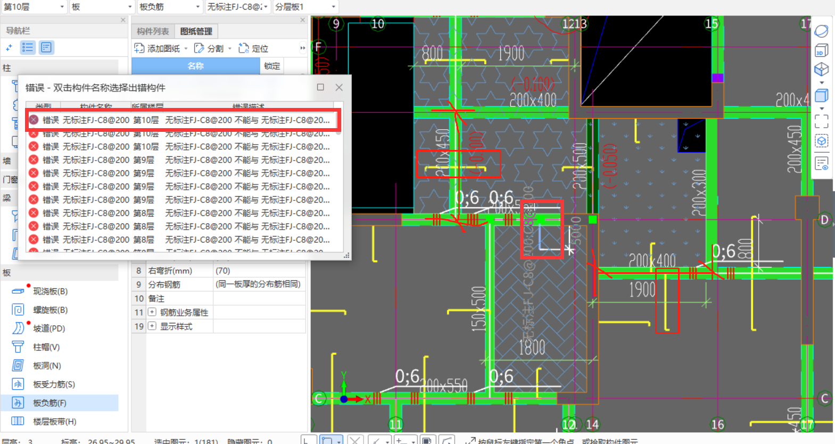Image resolution: width=835 pixels, height=444 pixels.
Task: Click the crossed lines snap icon in status bar
Action: (355, 439)
